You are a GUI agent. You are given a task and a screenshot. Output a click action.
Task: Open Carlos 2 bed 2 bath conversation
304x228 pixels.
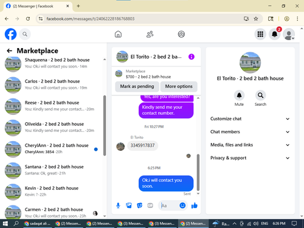[53, 85]
